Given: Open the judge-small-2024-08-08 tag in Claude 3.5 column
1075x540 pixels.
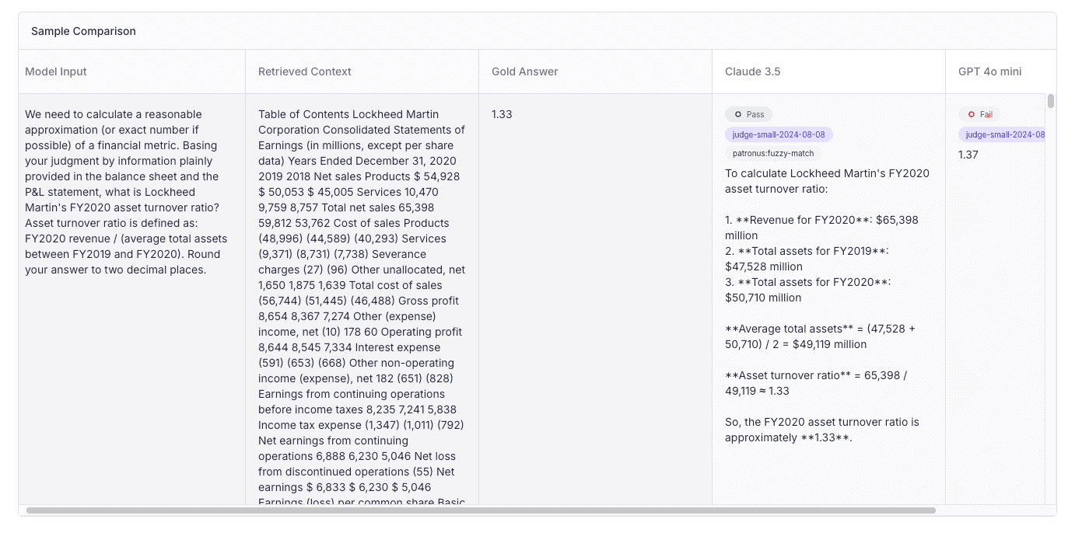Looking at the screenshot, I should pos(779,134).
